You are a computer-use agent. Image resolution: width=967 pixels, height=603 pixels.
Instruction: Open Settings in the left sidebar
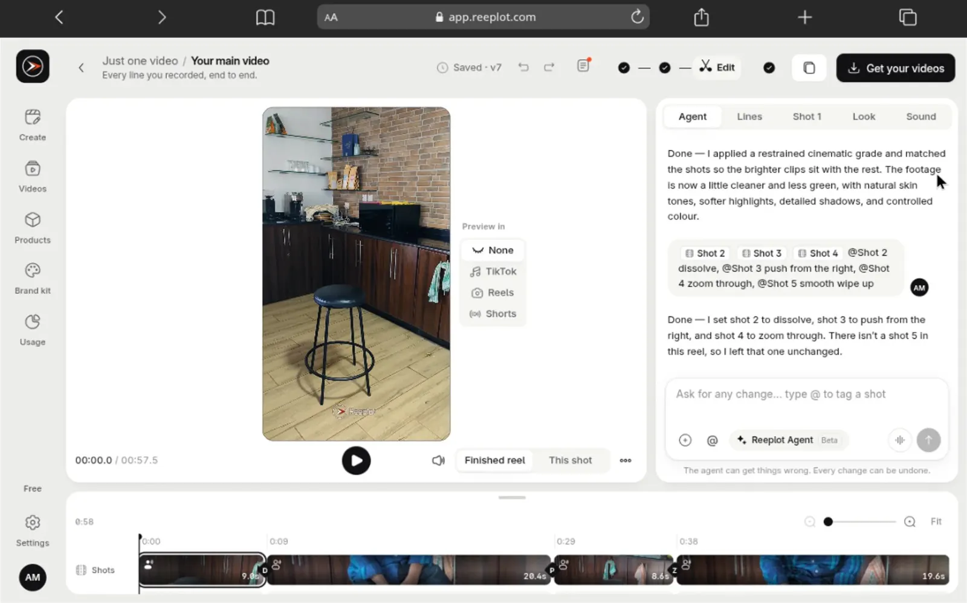tap(33, 530)
